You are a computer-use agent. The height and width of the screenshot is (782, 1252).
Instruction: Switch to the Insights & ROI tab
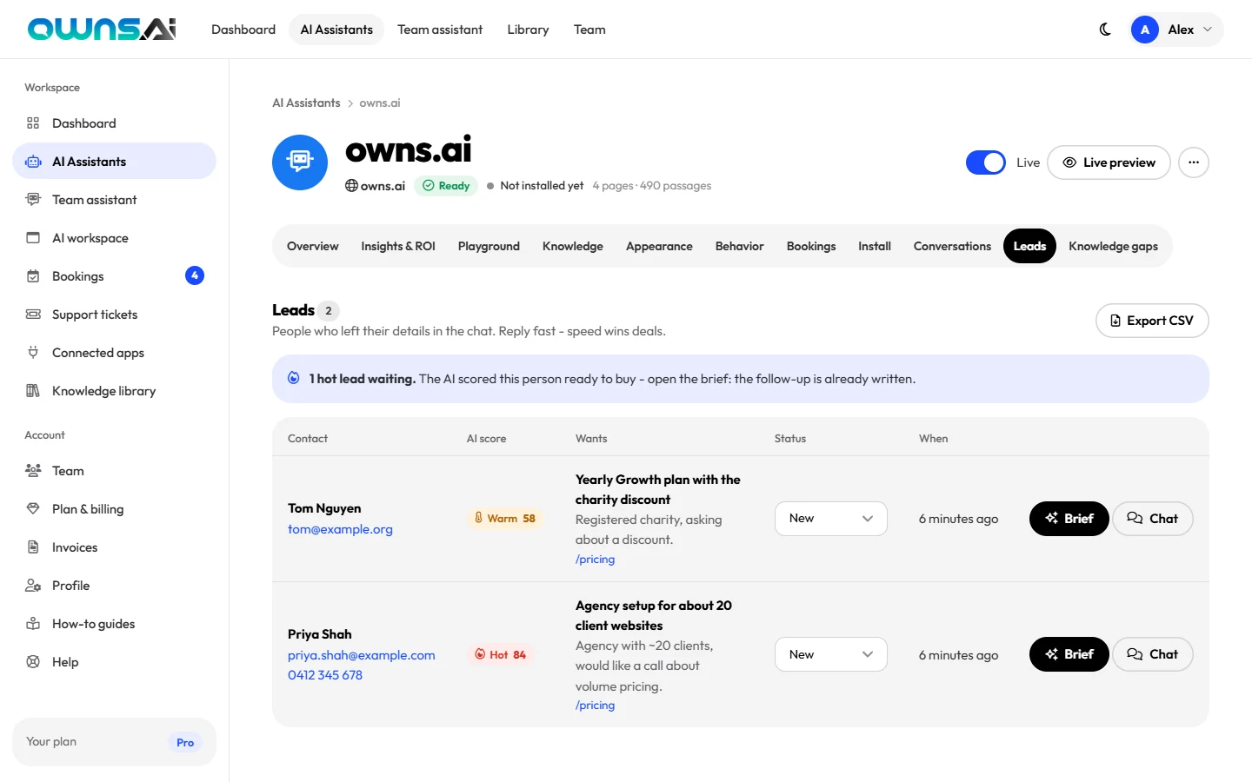tap(398, 247)
